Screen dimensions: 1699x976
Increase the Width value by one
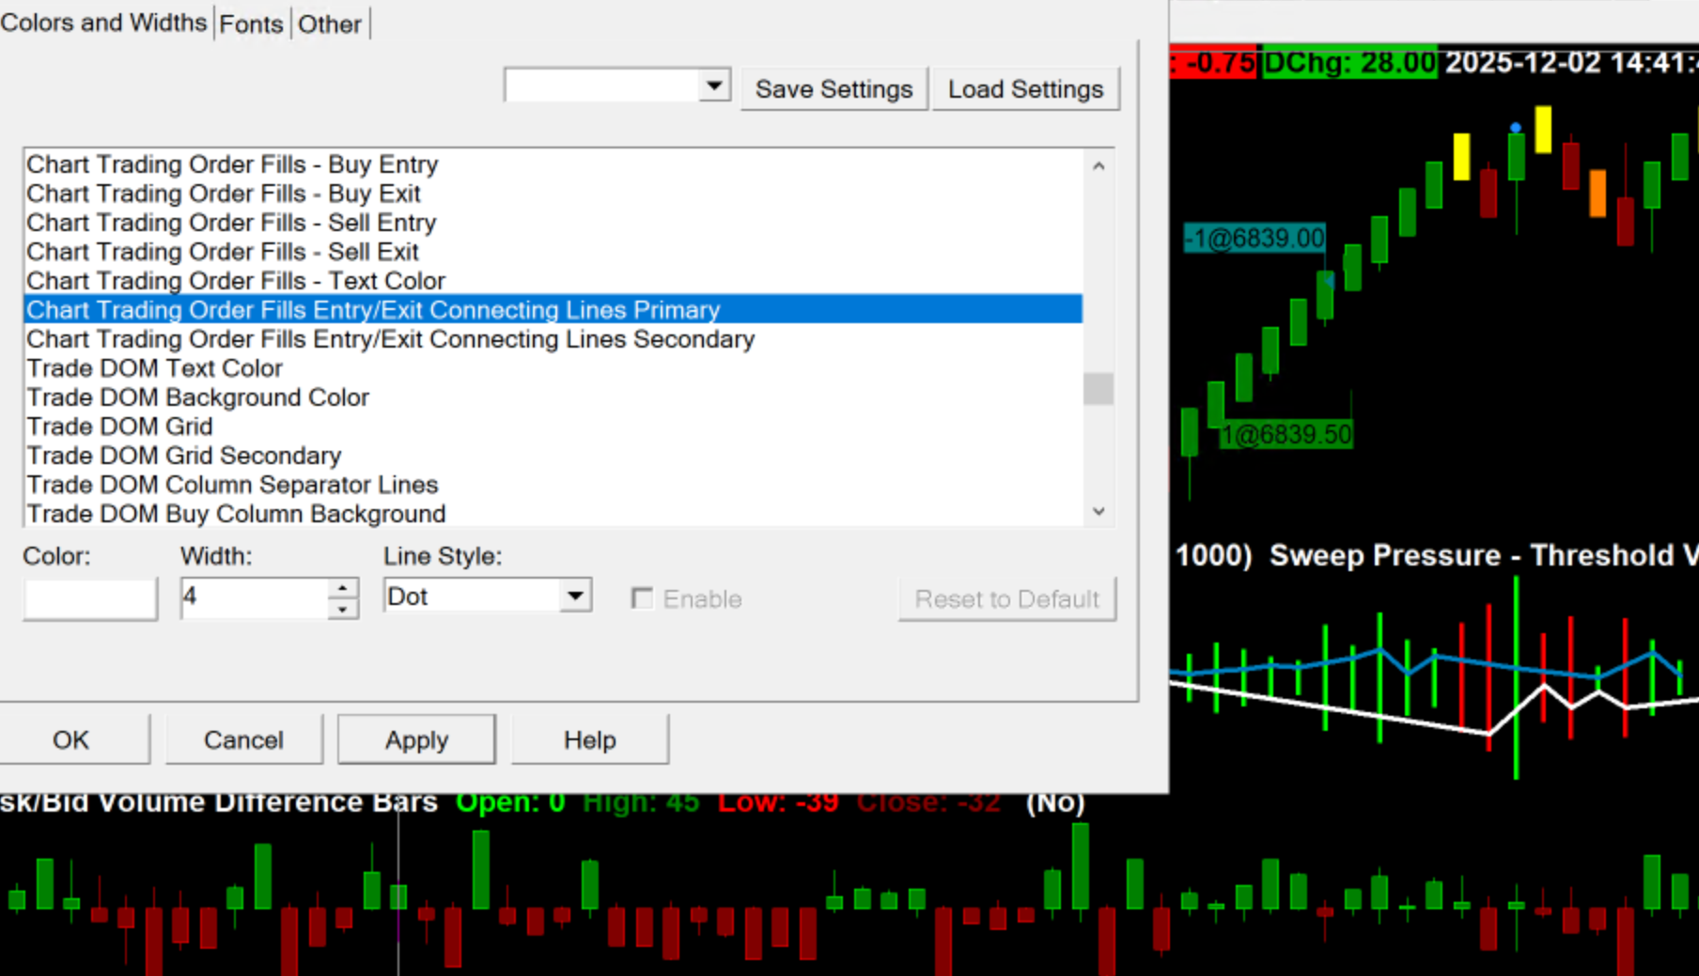pos(343,588)
